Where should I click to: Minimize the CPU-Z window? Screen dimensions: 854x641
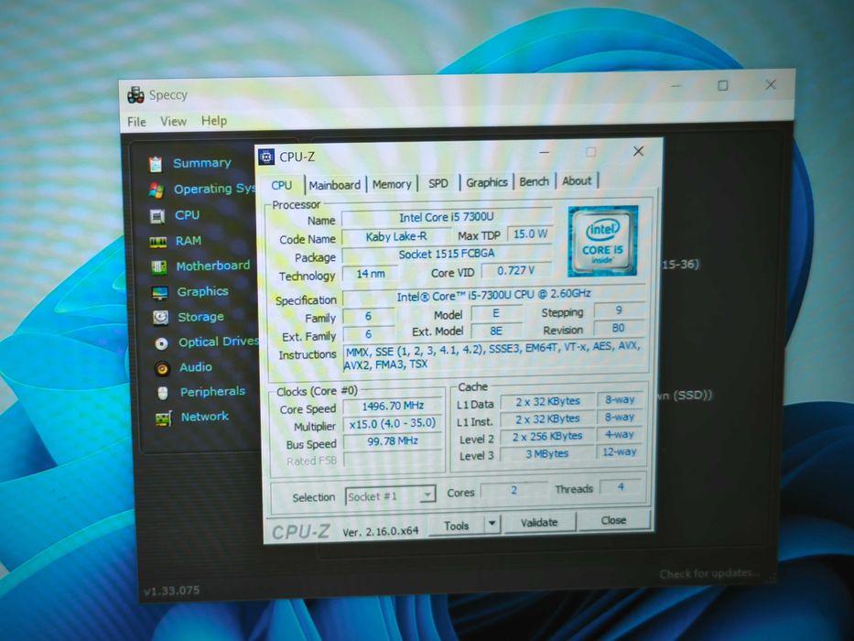[x=544, y=153]
